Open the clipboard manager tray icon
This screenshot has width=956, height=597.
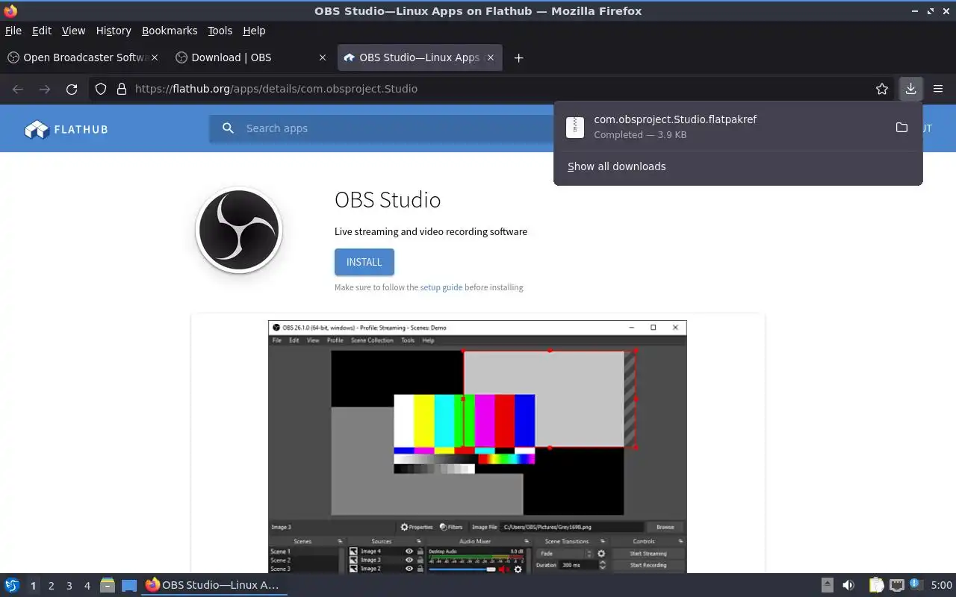(x=876, y=585)
